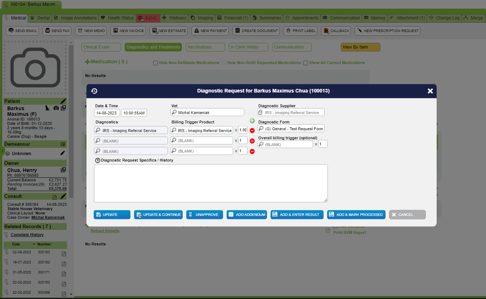Click the NEW INVOICE toolbar button
The width and height of the screenshot is (486, 299).
[x=128, y=31]
